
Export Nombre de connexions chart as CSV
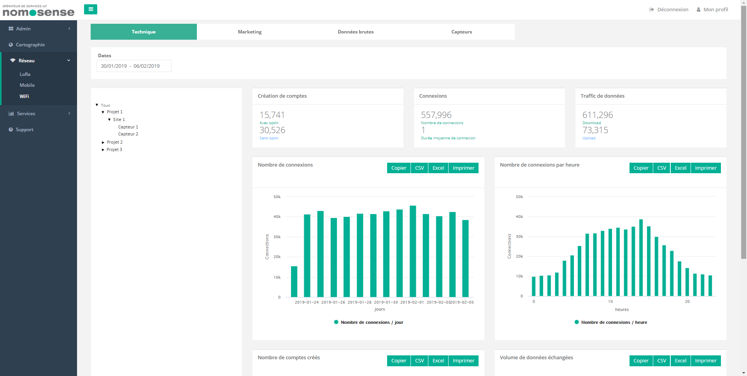tap(419, 168)
